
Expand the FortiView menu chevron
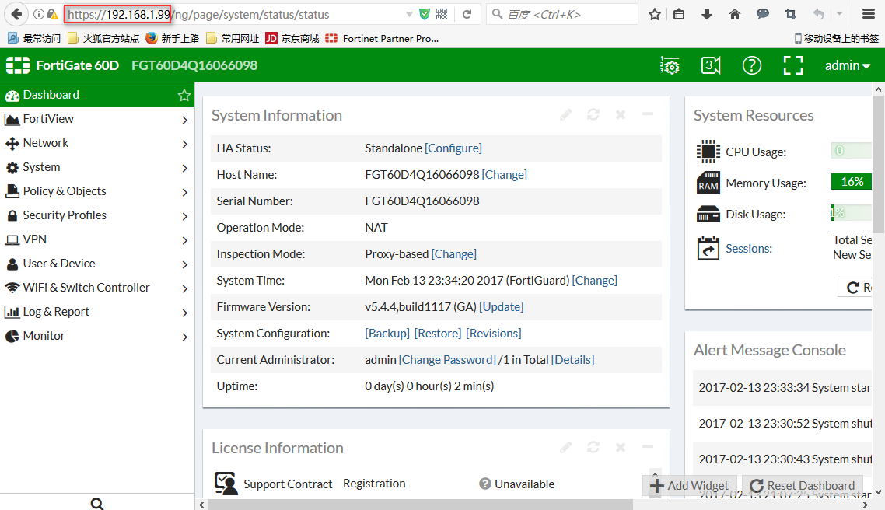pyautogui.click(x=184, y=120)
